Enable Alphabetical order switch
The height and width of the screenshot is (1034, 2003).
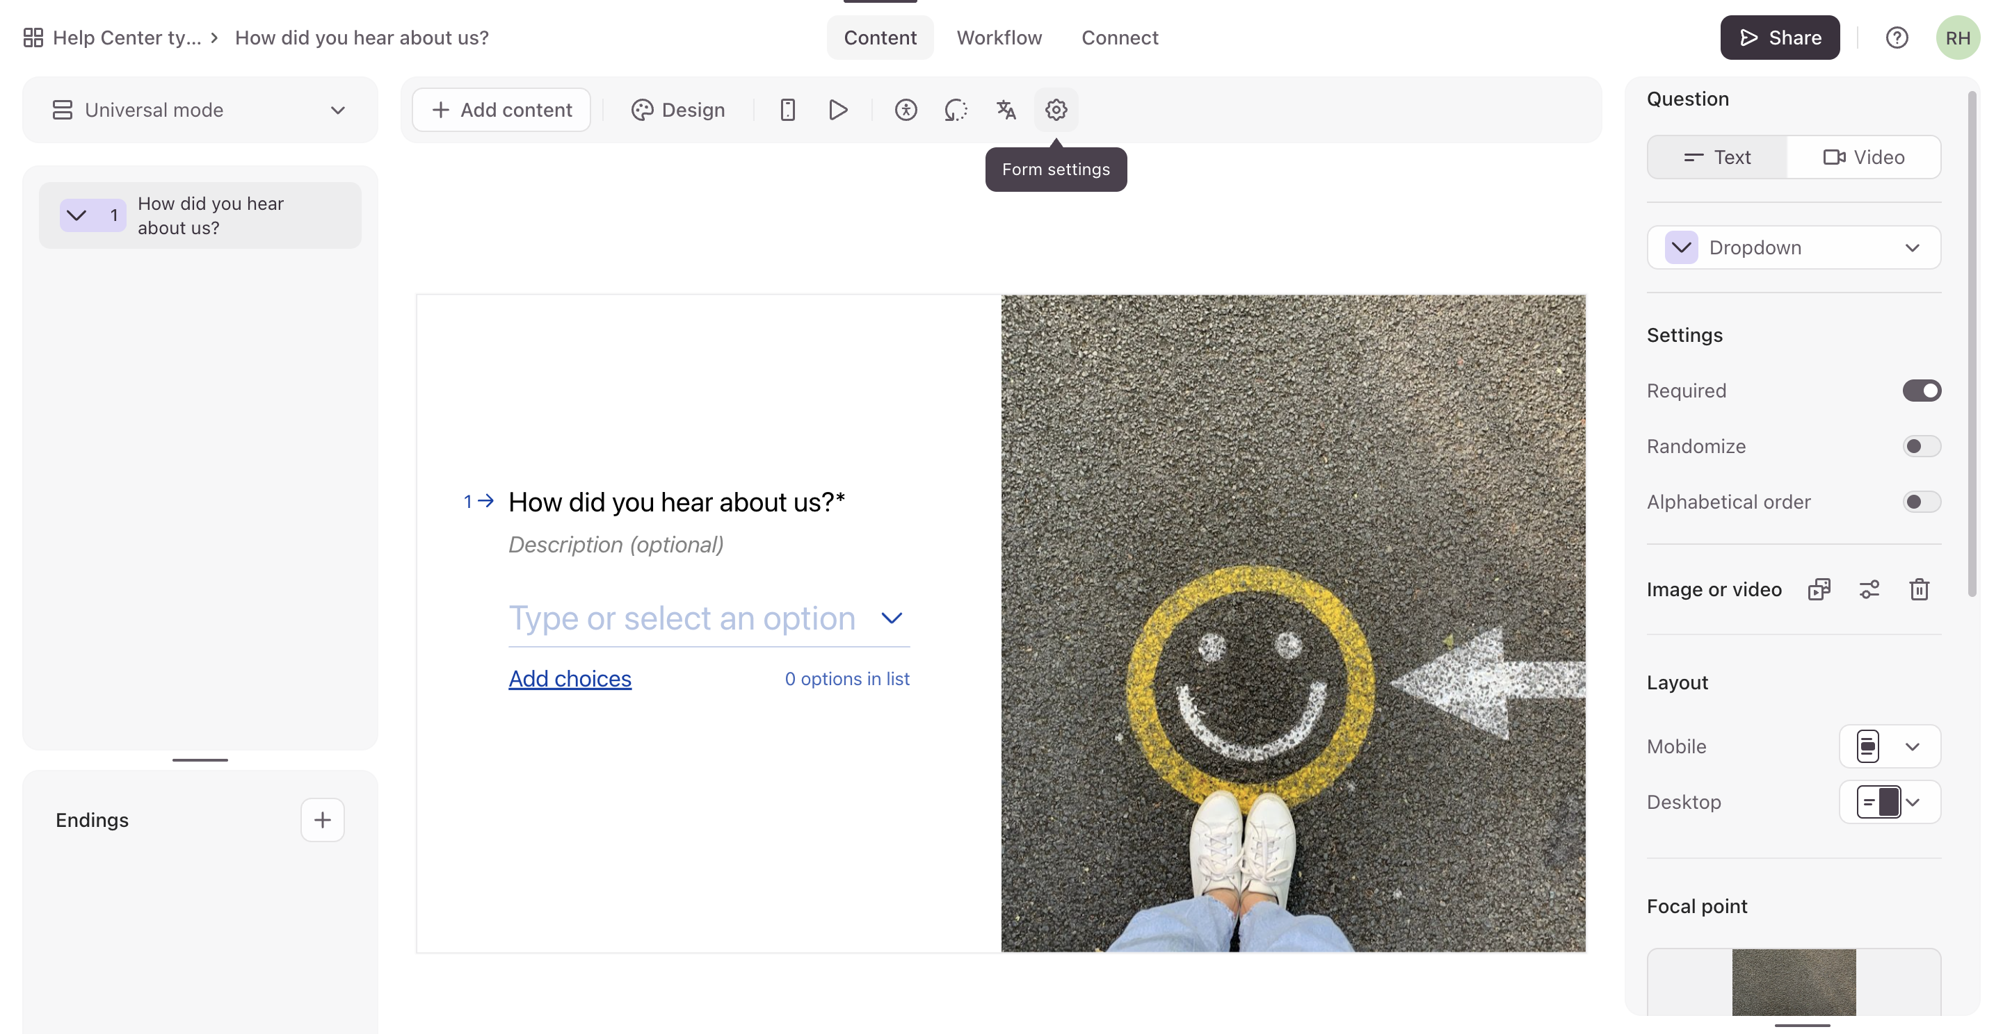point(1922,501)
